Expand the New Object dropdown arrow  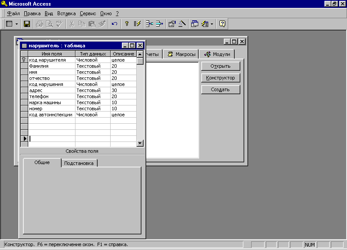click(x=212, y=24)
